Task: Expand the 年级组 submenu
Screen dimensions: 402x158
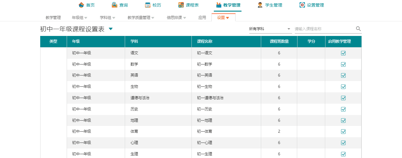Action: tap(80, 18)
